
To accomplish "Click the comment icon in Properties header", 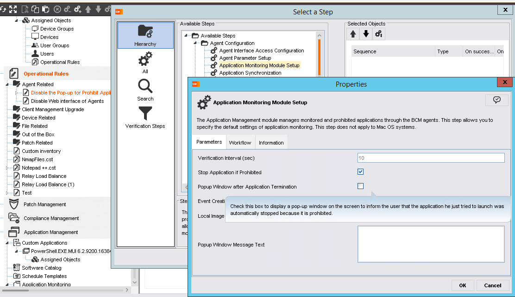I will tap(497, 100).
